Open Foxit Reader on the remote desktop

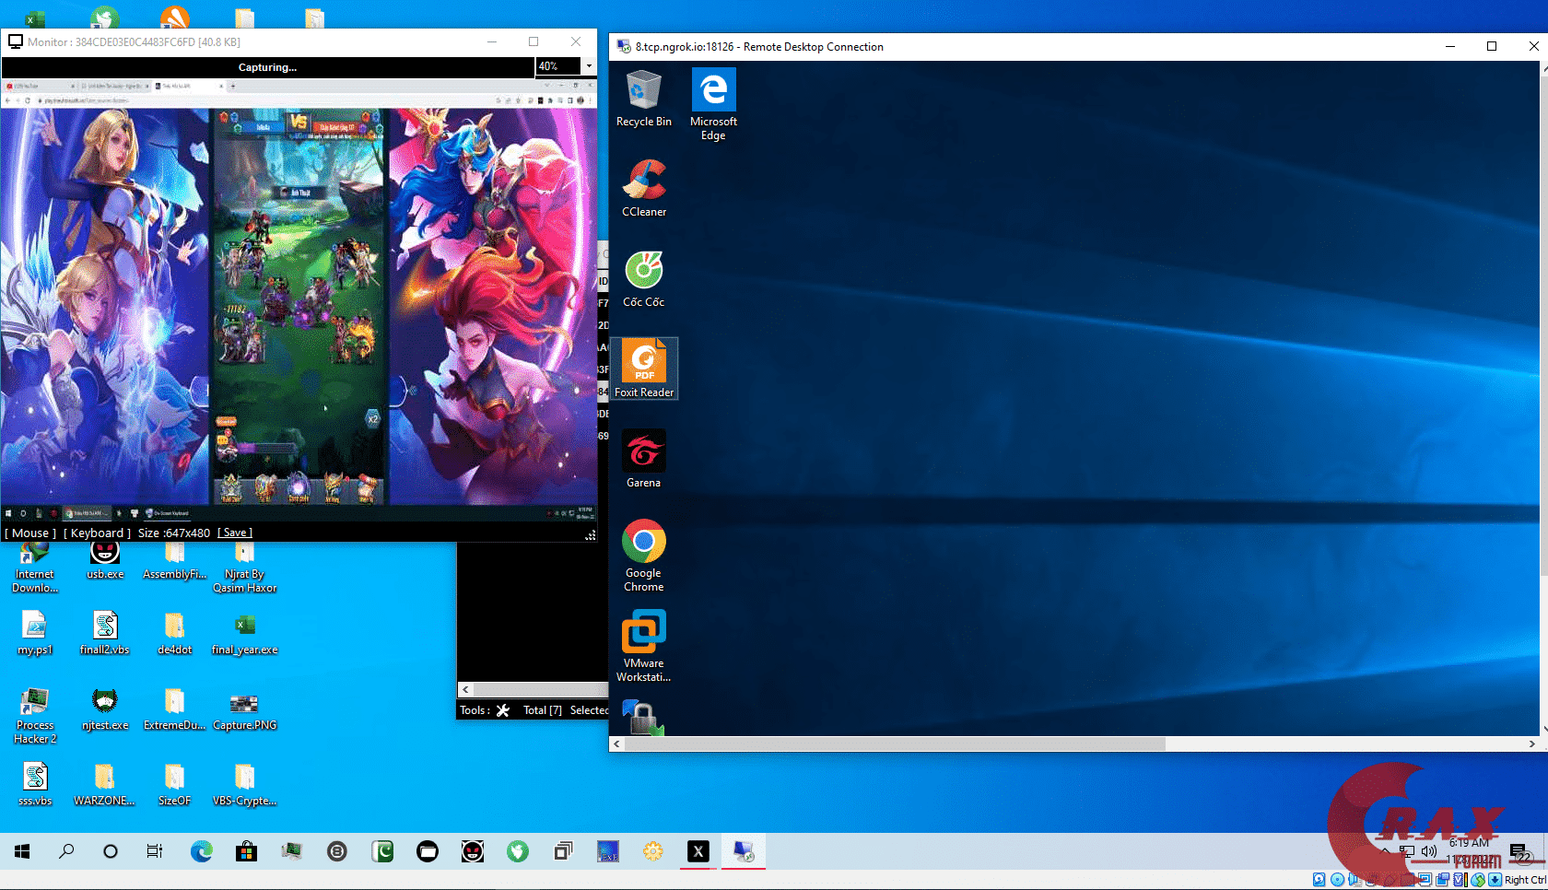(x=643, y=369)
